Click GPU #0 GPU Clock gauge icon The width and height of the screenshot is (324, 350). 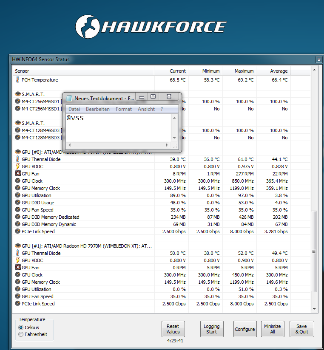[18, 181]
